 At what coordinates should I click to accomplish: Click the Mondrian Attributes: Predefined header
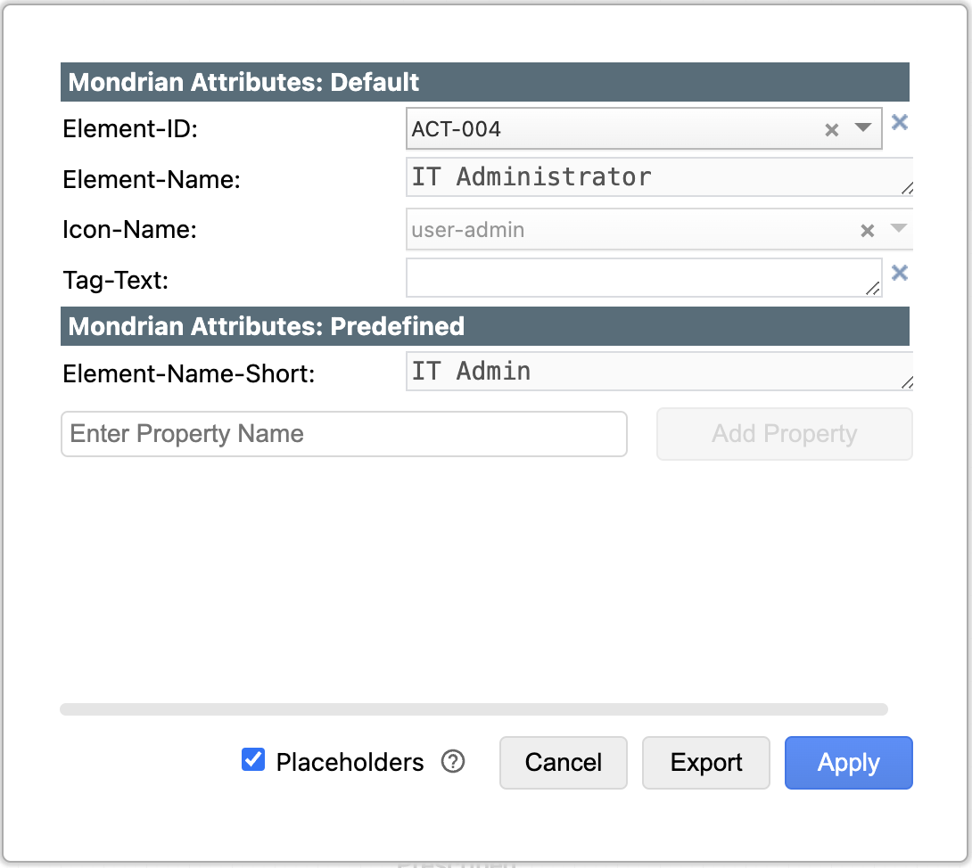(x=484, y=326)
